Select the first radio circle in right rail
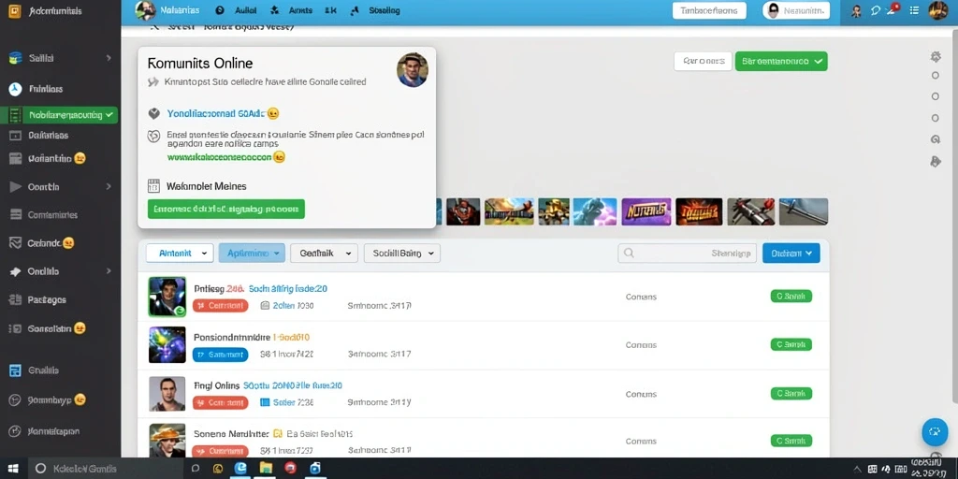Image resolution: width=958 pixels, height=479 pixels. [x=935, y=76]
